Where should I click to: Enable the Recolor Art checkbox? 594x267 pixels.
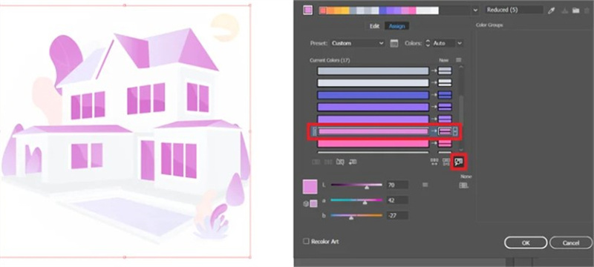point(306,241)
